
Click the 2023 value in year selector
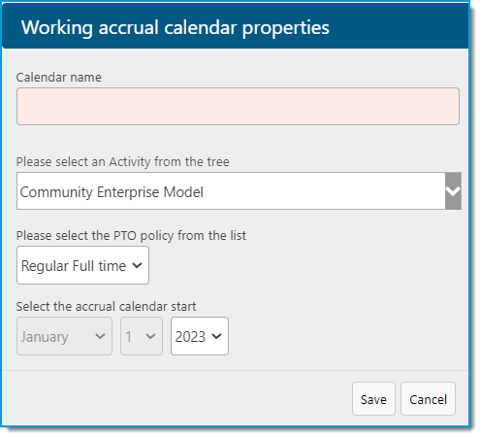point(190,337)
